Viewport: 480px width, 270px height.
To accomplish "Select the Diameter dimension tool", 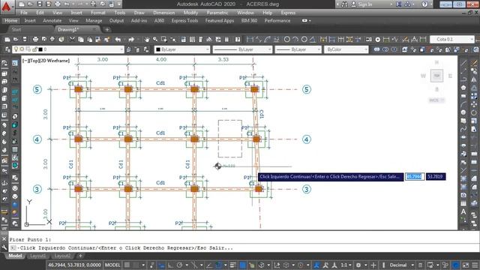I will point(304,39).
